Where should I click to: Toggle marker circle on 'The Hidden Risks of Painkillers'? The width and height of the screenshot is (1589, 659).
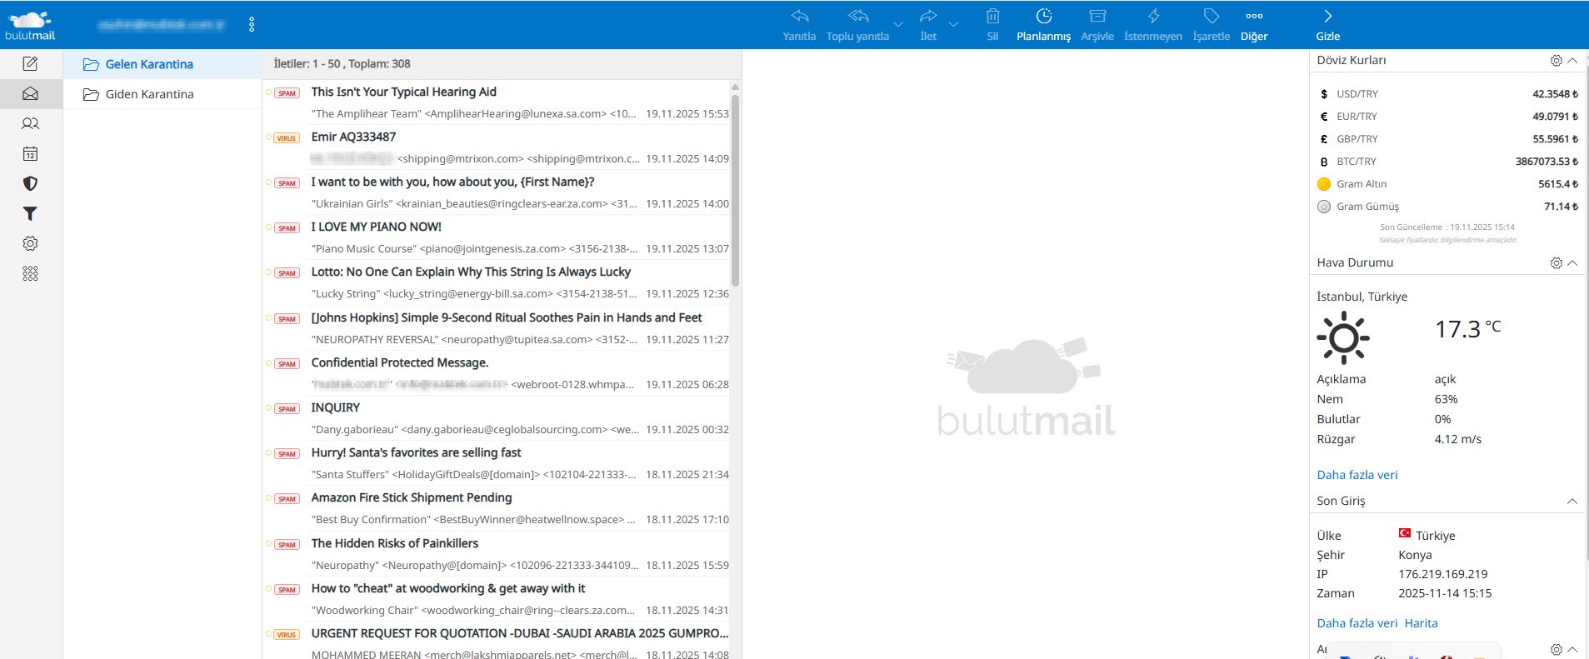point(268,544)
